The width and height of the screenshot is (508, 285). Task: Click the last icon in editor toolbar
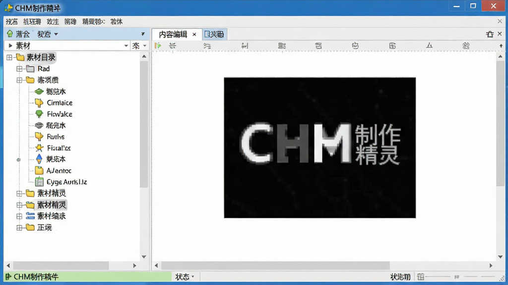tap(466, 46)
